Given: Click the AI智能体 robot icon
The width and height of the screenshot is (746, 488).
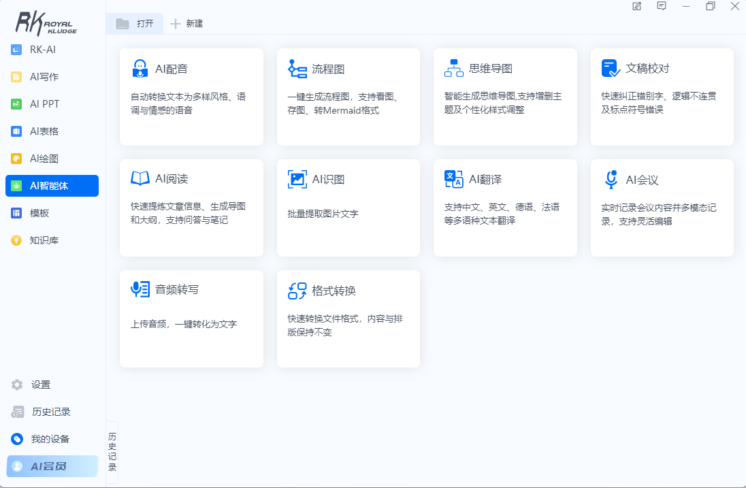Looking at the screenshot, I should [x=16, y=186].
